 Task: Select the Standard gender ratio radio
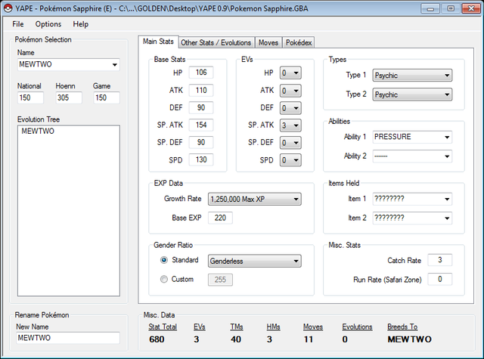[164, 260]
